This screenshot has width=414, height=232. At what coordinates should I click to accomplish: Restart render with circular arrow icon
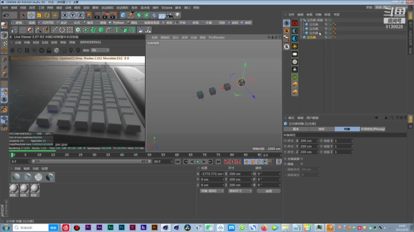20,50
